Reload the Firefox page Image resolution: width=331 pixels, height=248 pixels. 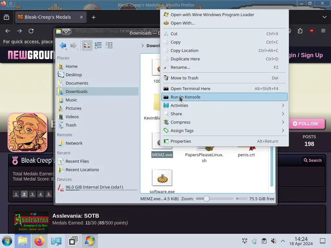(31, 31)
